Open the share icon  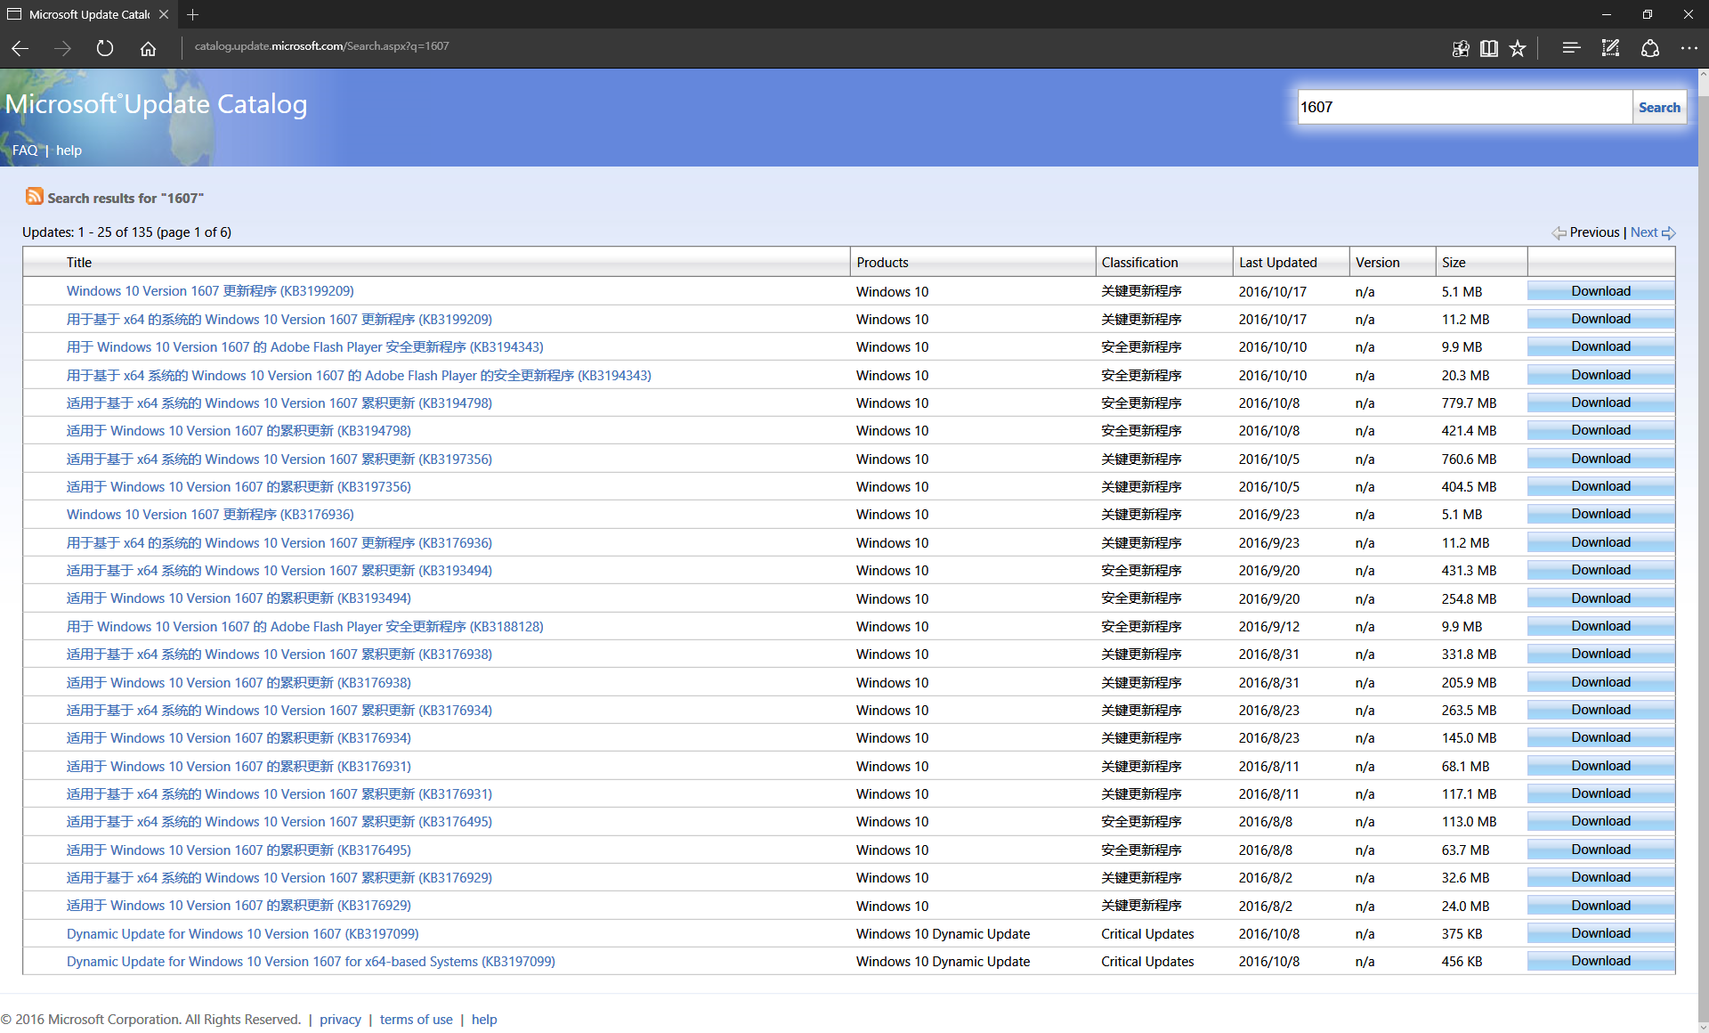tap(1650, 48)
